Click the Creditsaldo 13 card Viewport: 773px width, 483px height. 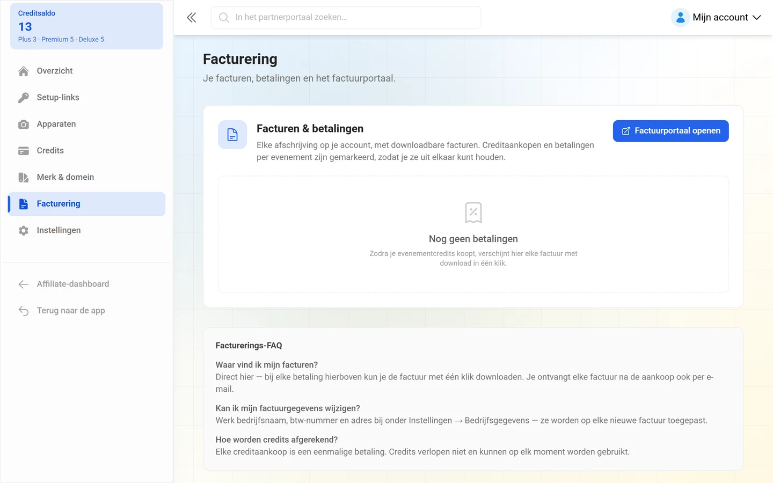[x=86, y=26]
